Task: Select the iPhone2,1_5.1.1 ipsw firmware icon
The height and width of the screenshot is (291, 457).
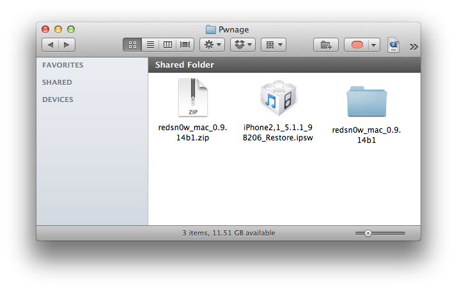Action: (278, 98)
